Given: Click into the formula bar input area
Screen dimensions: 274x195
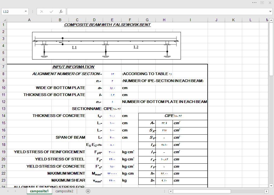Looking at the screenshot, I should (x=168, y=12).
